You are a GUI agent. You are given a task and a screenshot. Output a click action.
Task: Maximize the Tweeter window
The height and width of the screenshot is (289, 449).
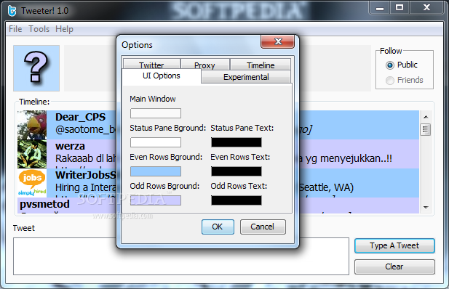(400, 8)
